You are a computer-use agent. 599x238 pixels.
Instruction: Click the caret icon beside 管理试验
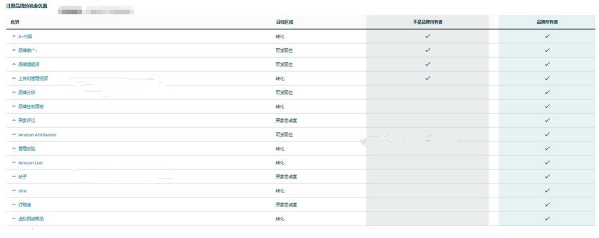(14, 148)
